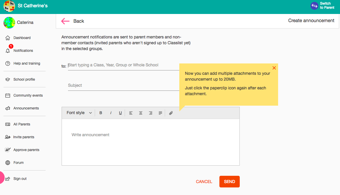Click the Switch to Parent arrows icon
Screen dimensions: 340x195
(x=314, y=6)
